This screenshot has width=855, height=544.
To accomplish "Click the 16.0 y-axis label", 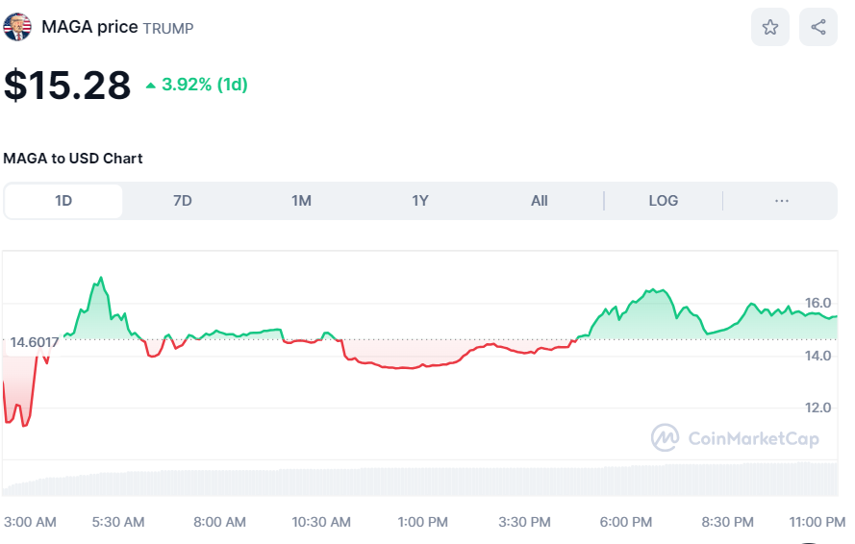I will [817, 303].
